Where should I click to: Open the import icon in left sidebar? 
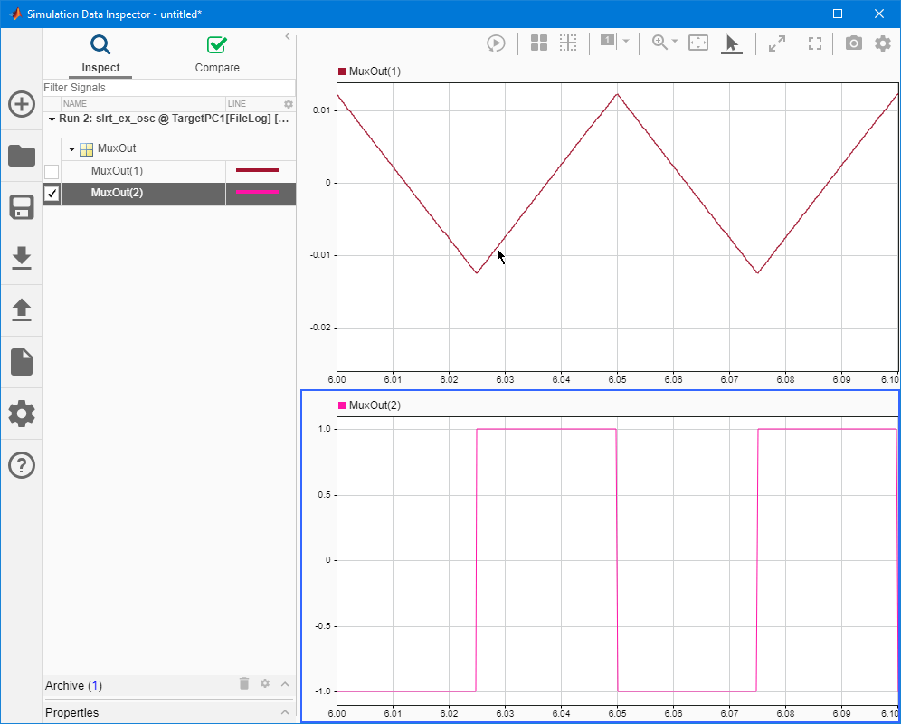(x=21, y=259)
